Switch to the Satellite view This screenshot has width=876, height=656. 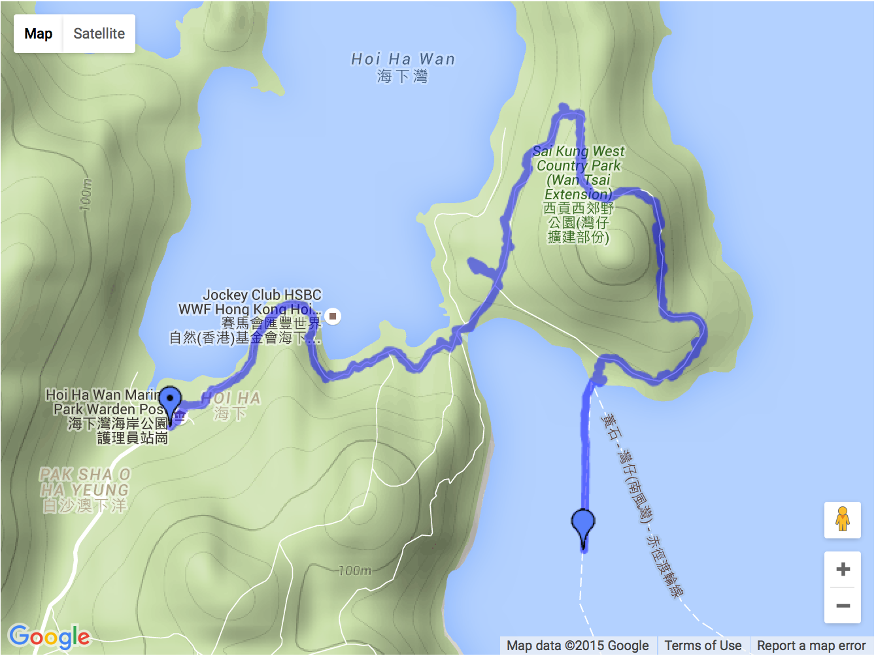pos(99,34)
